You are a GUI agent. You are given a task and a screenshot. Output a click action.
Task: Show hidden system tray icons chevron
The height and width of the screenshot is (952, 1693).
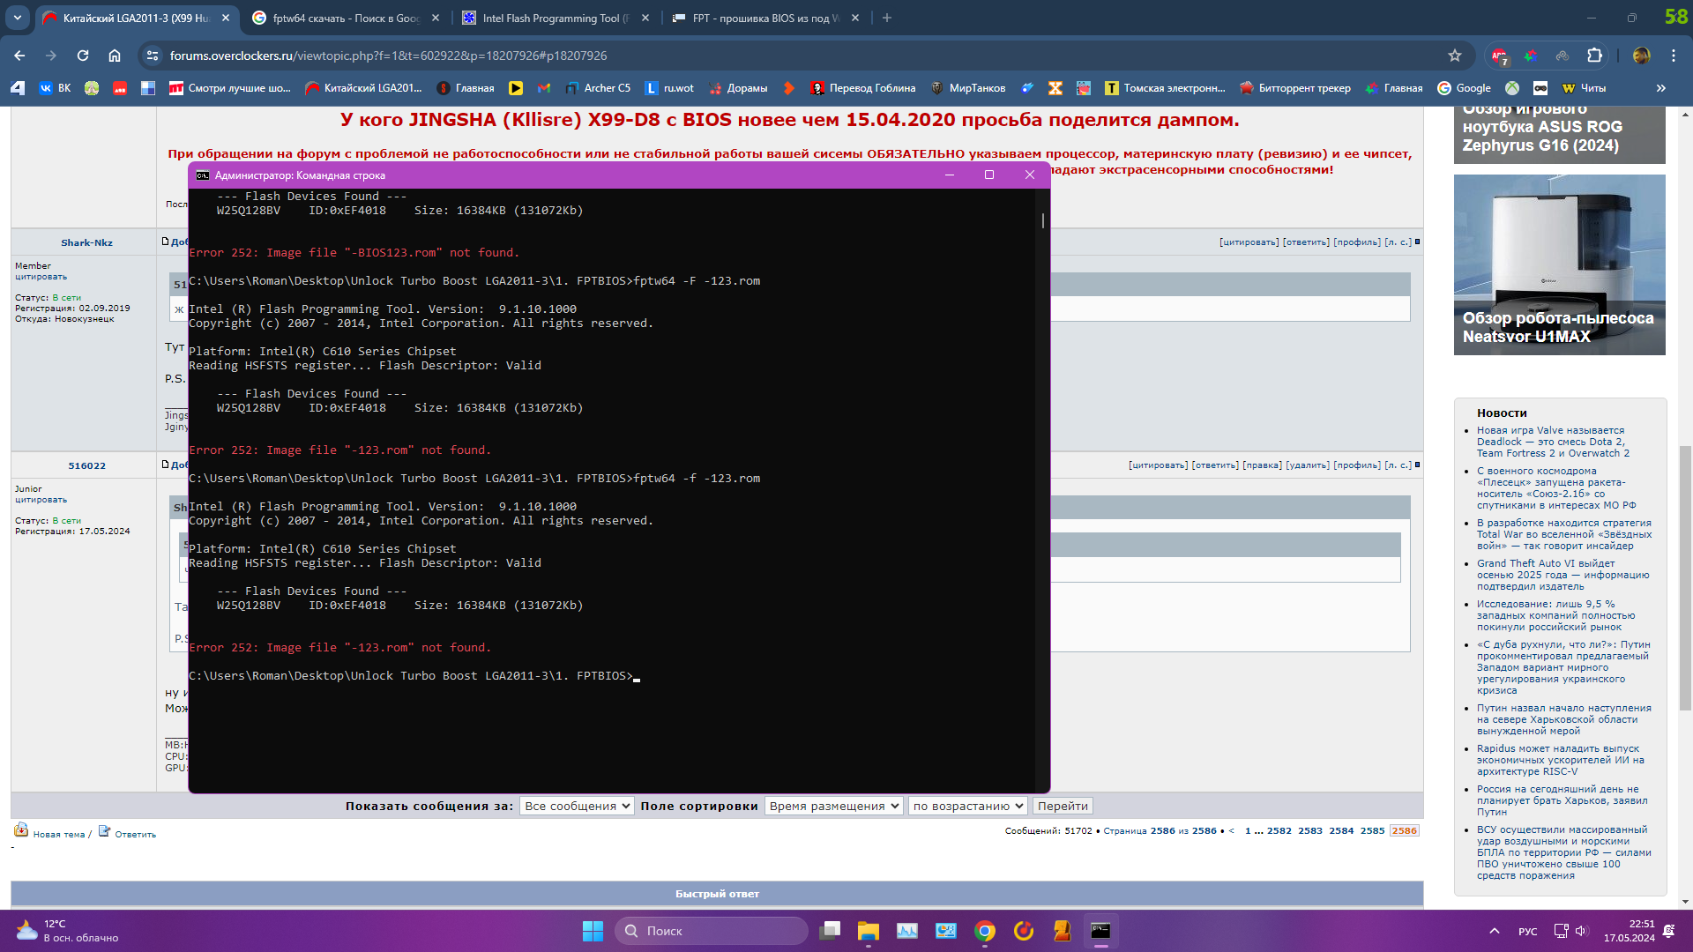[1494, 931]
